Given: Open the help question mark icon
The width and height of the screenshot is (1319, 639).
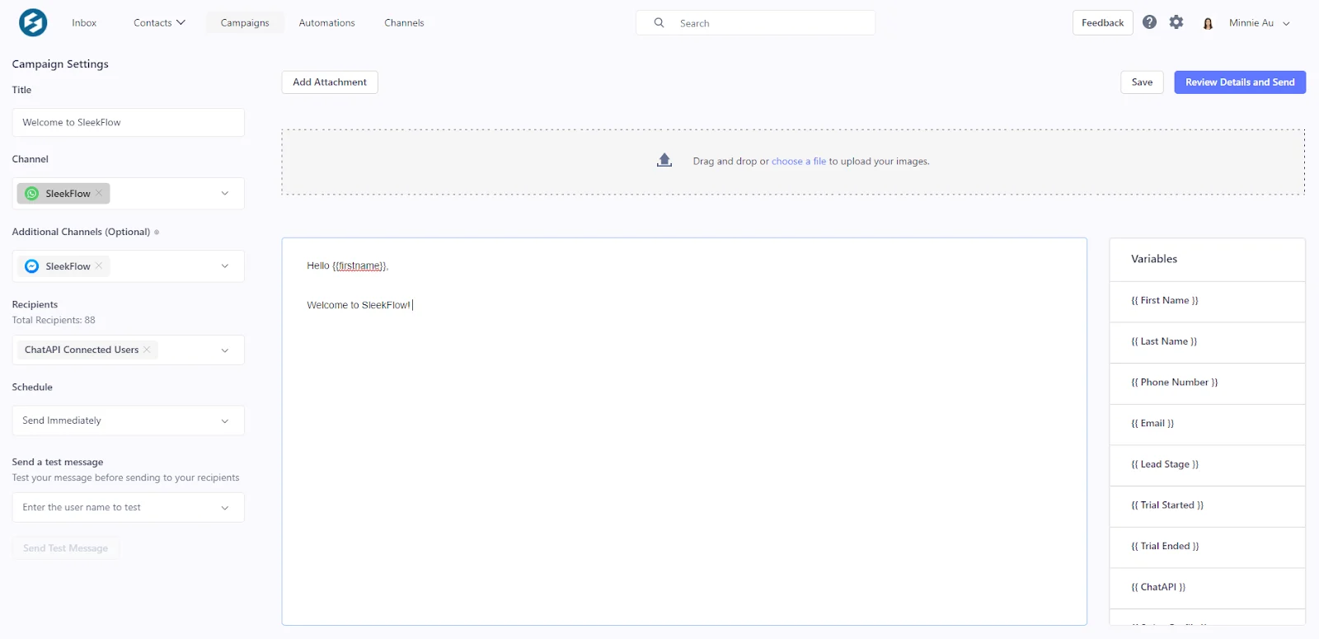Looking at the screenshot, I should tap(1149, 22).
